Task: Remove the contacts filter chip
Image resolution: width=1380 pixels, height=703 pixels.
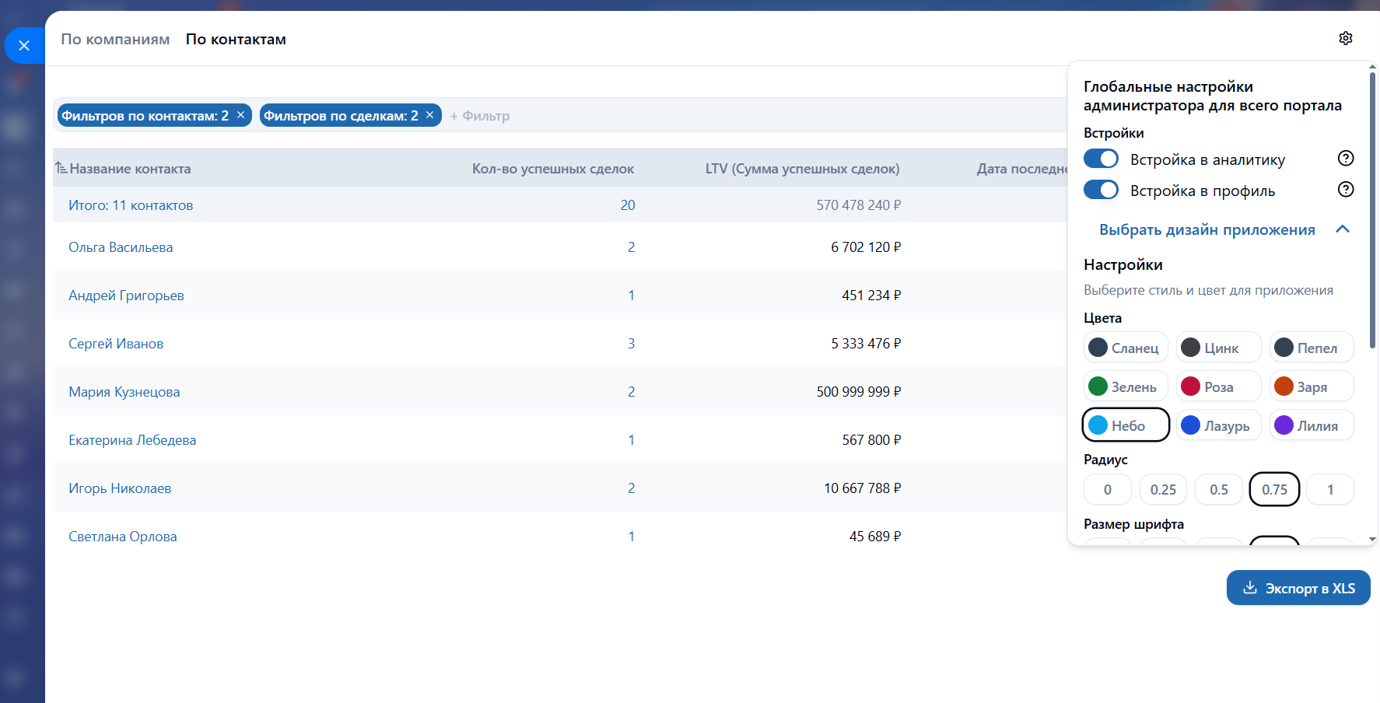Action: [241, 115]
